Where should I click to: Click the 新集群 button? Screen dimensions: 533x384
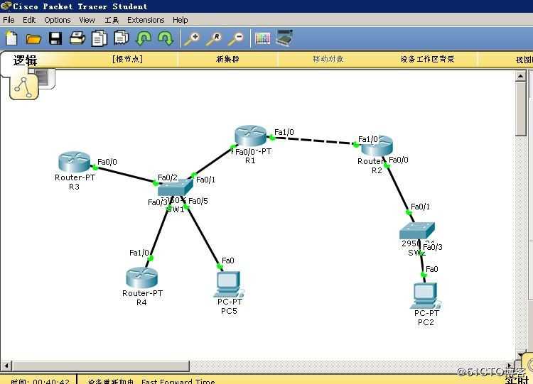click(x=227, y=59)
